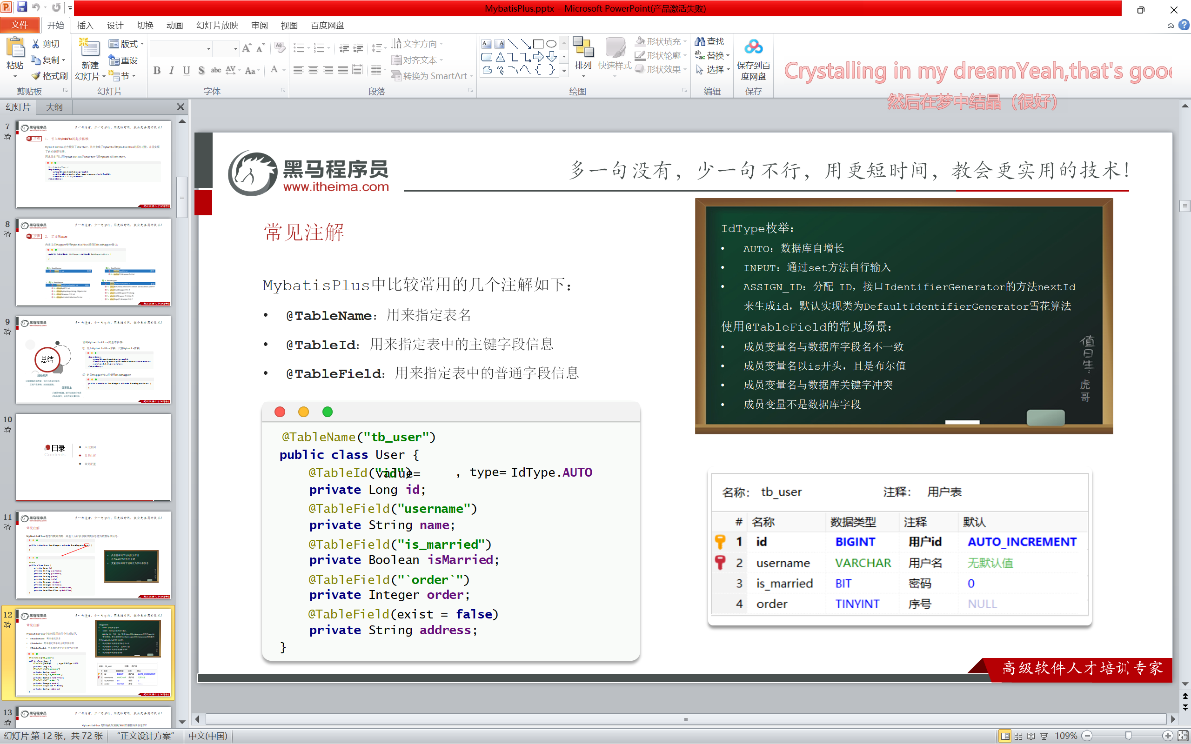Image resolution: width=1191 pixels, height=744 pixels.
Task: Switch to the 幻灯片放映 ribbon tab
Action: click(x=217, y=25)
